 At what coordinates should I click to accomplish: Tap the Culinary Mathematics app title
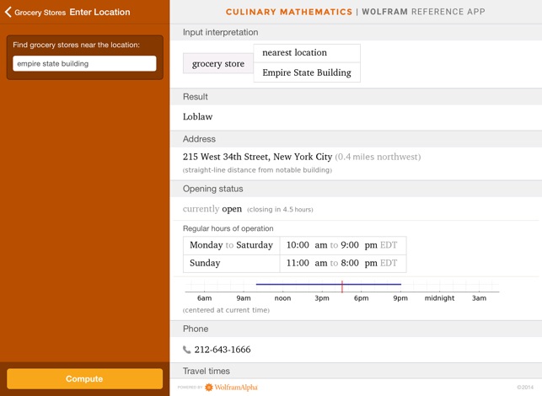[x=289, y=12]
